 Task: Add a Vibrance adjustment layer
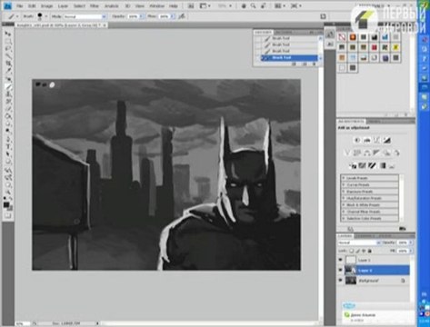[347, 153]
